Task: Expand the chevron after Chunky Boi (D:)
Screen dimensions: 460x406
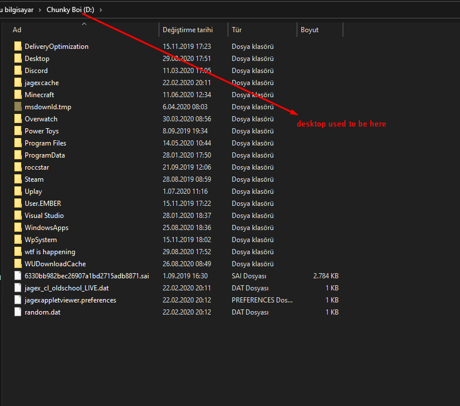Action: (101, 10)
